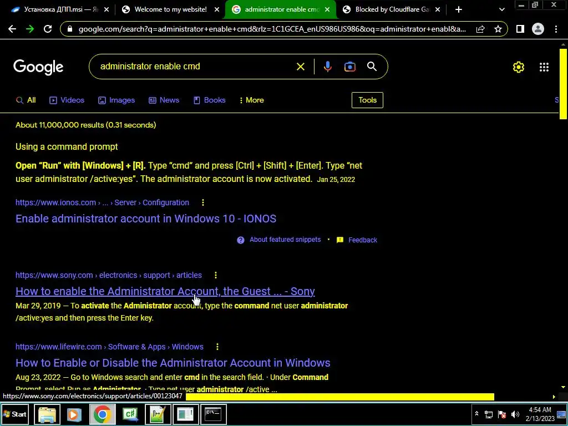Image resolution: width=568 pixels, height=426 pixels.
Task: Close the administrator enable cmd tab
Action: click(x=327, y=10)
